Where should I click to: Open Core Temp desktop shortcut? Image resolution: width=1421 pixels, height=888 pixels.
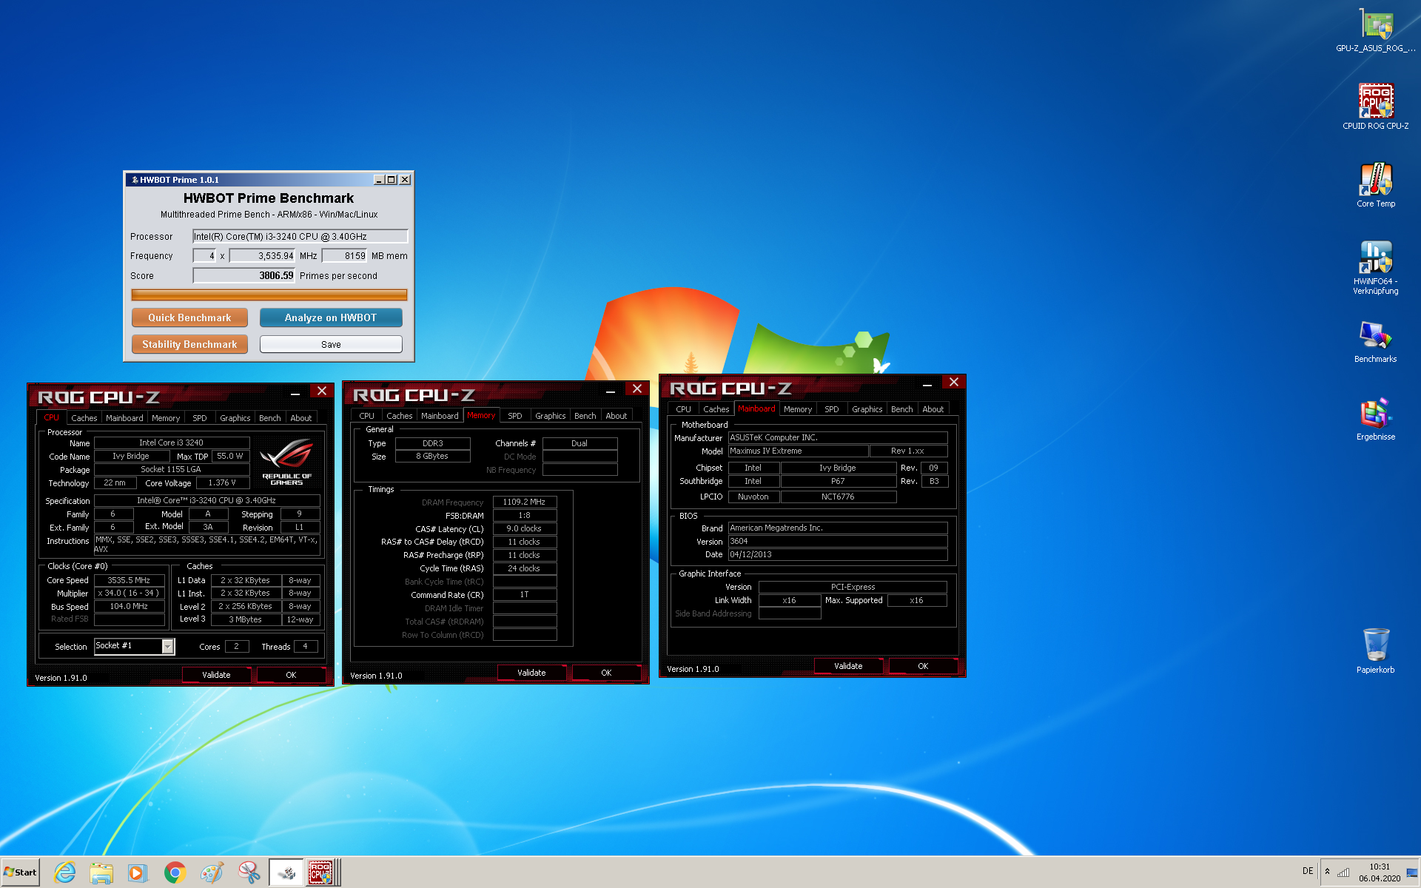coord(1375,185)
